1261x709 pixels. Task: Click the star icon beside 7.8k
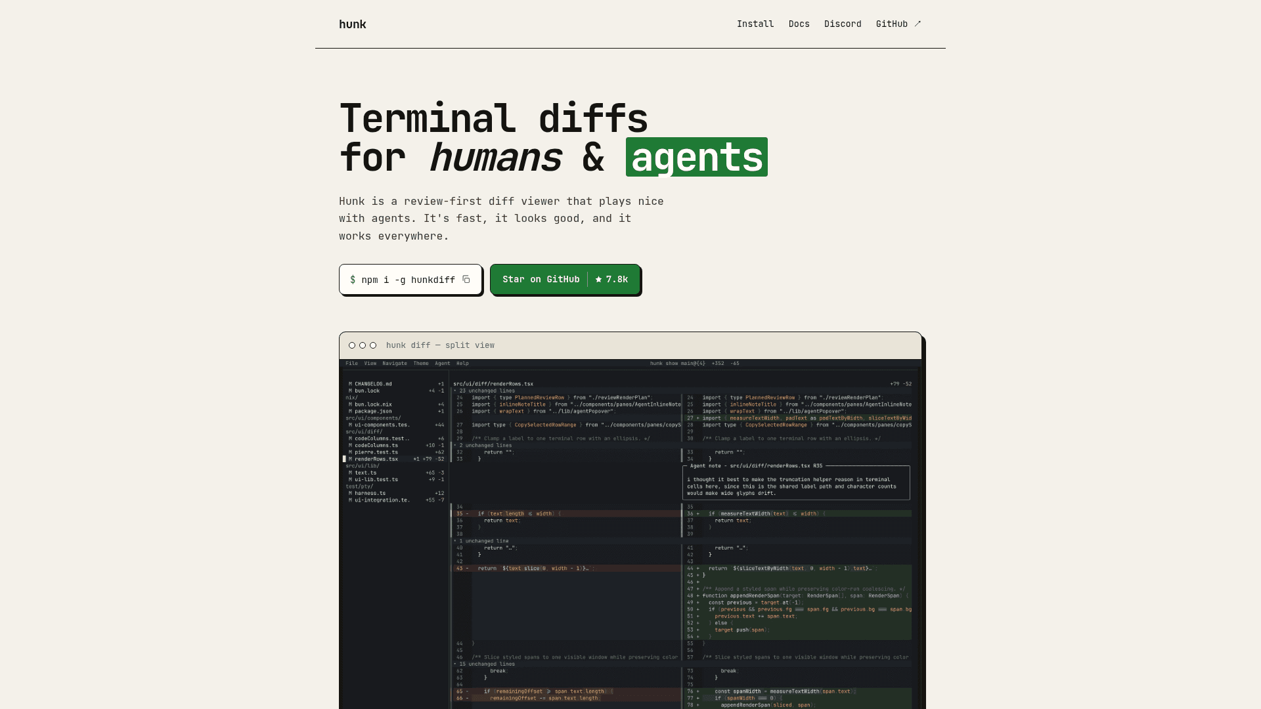(x=598, y=280)
